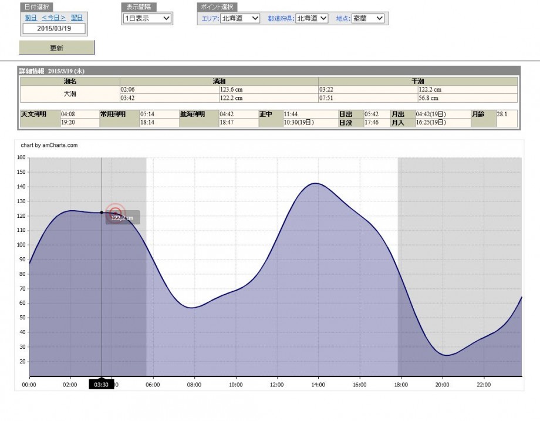The height and width of the screenshot is (421, 540).
Task: Click the high tide time 03:42
Action: [127, 98]
